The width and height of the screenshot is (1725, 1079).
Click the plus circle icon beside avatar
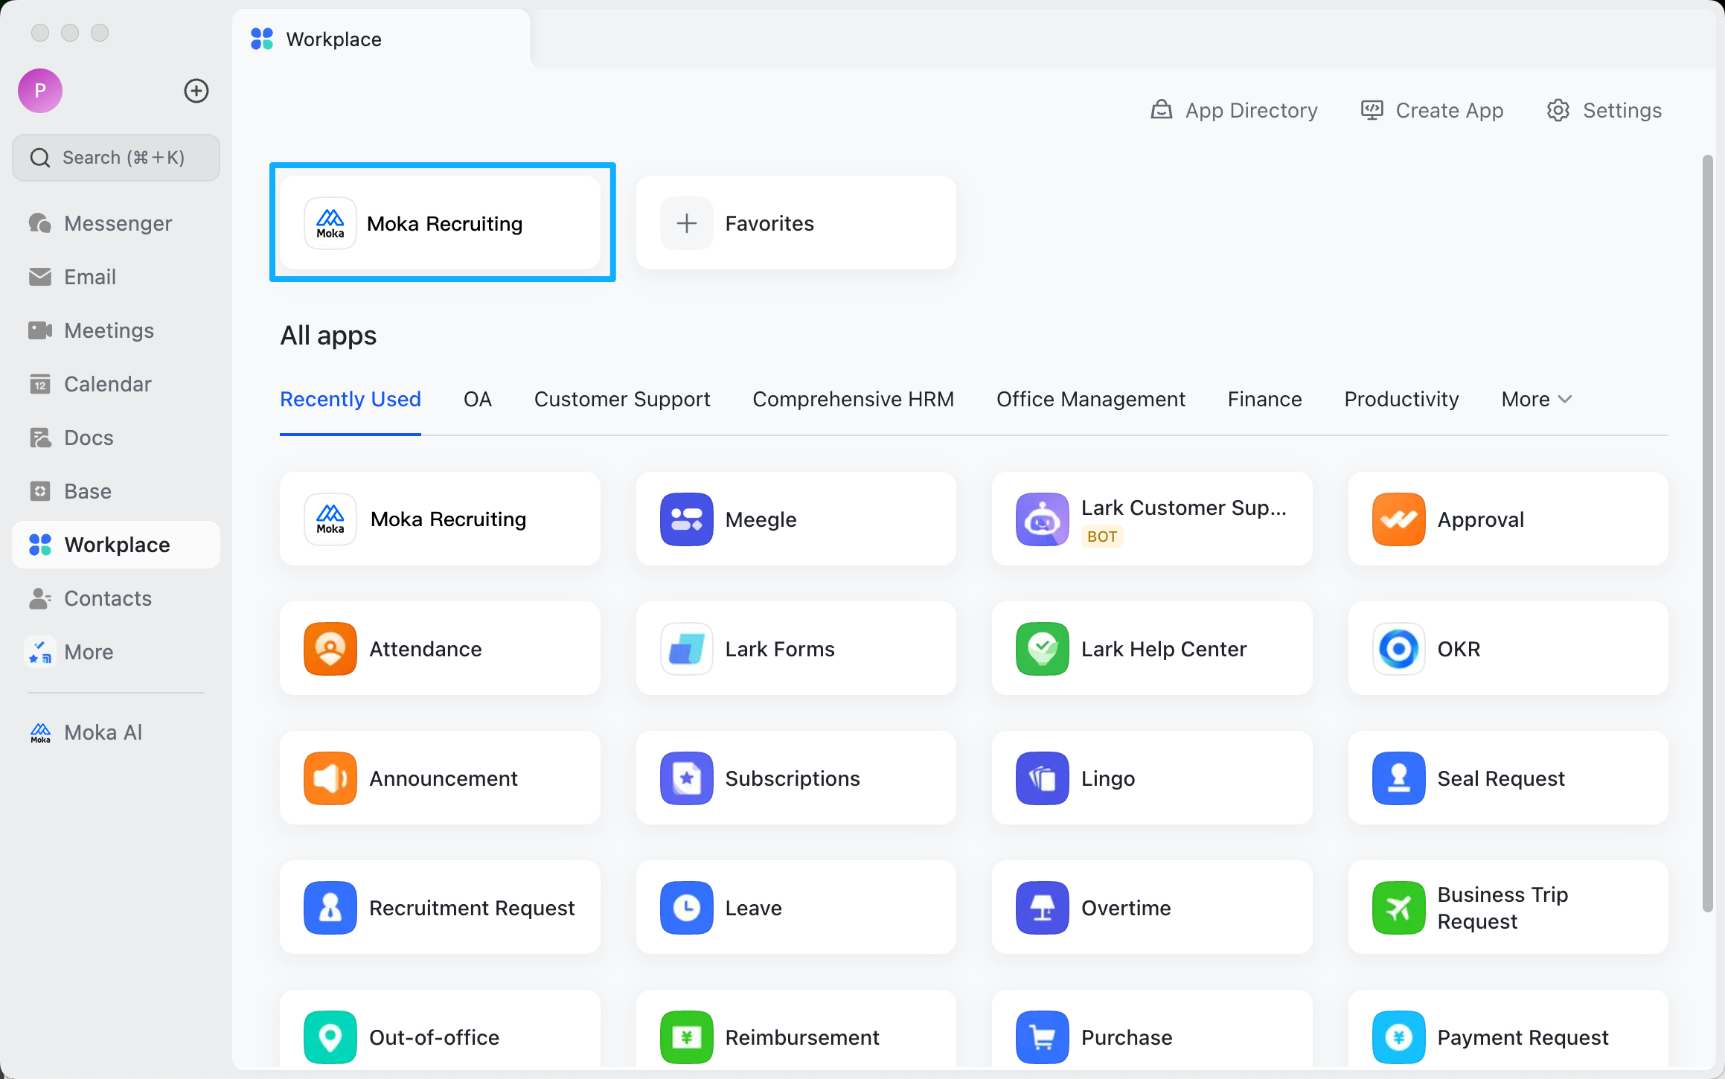[196, 91]
